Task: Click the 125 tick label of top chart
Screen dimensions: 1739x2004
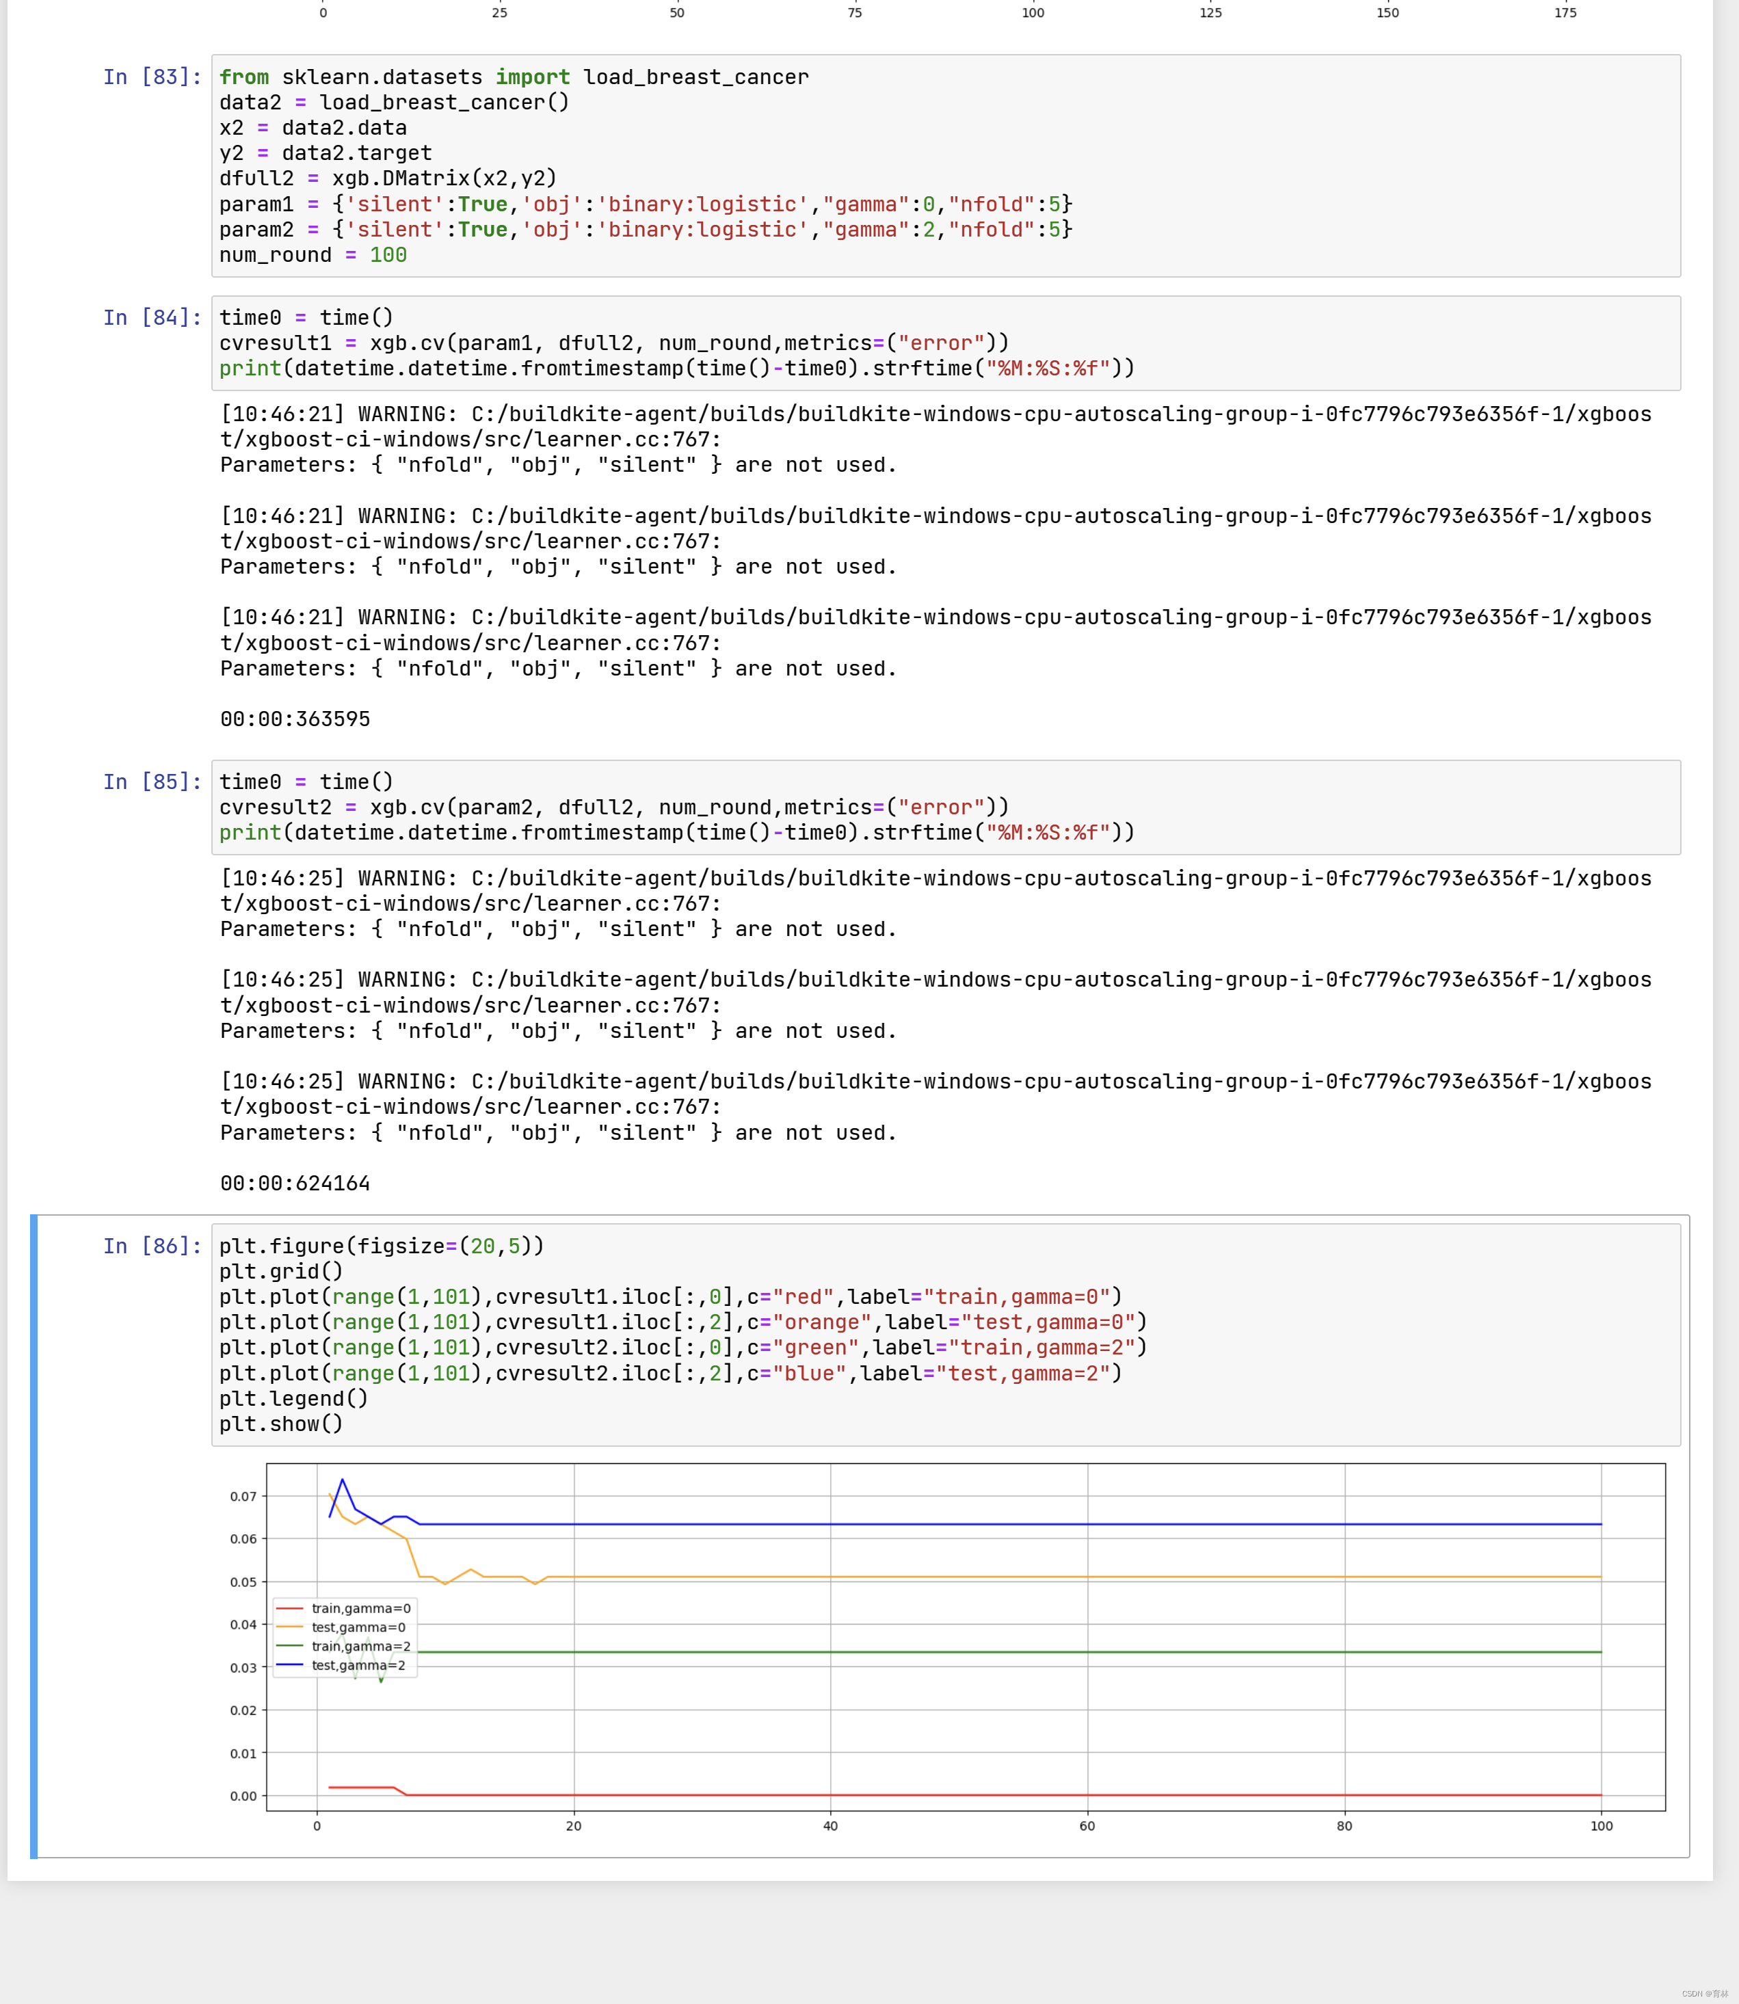Action: click(1210, 12)
